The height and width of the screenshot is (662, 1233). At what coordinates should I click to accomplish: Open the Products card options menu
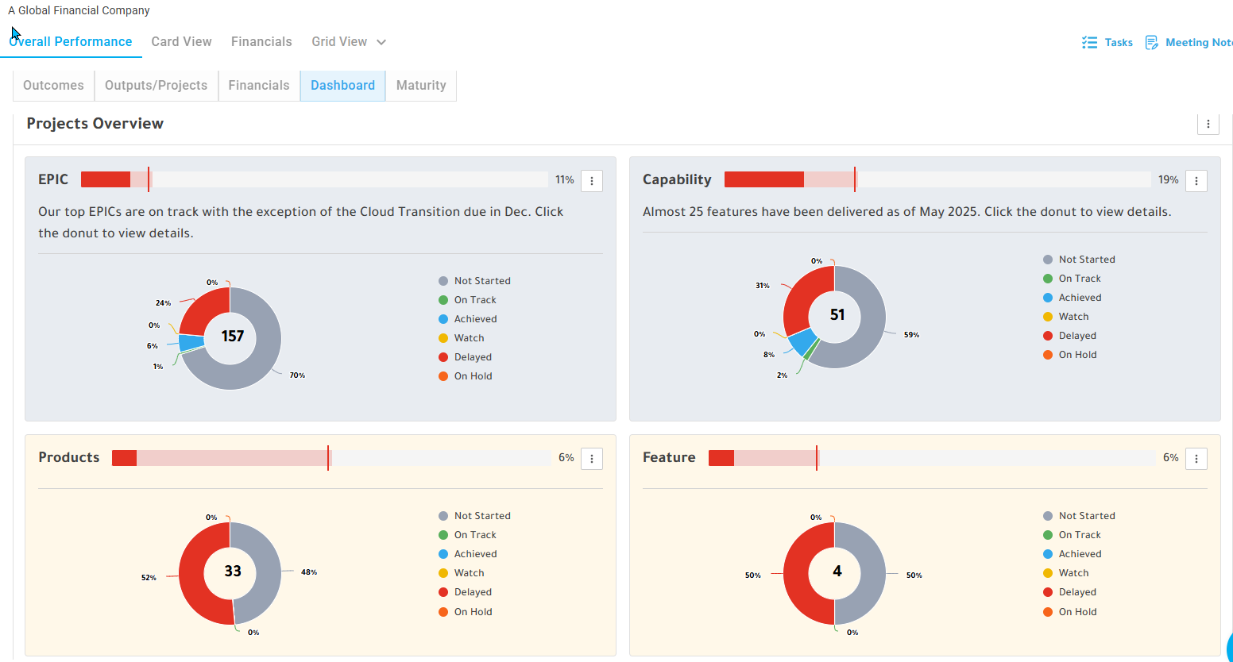click(x=592, y=459)
